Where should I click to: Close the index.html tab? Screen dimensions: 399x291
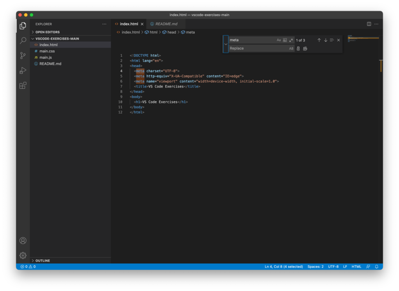click(x=142, y=24)
